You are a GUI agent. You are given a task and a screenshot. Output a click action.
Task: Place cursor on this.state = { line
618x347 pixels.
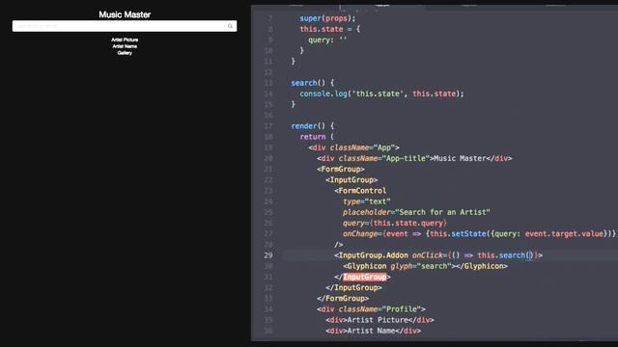pyautogui.click(x=330, y=29)
